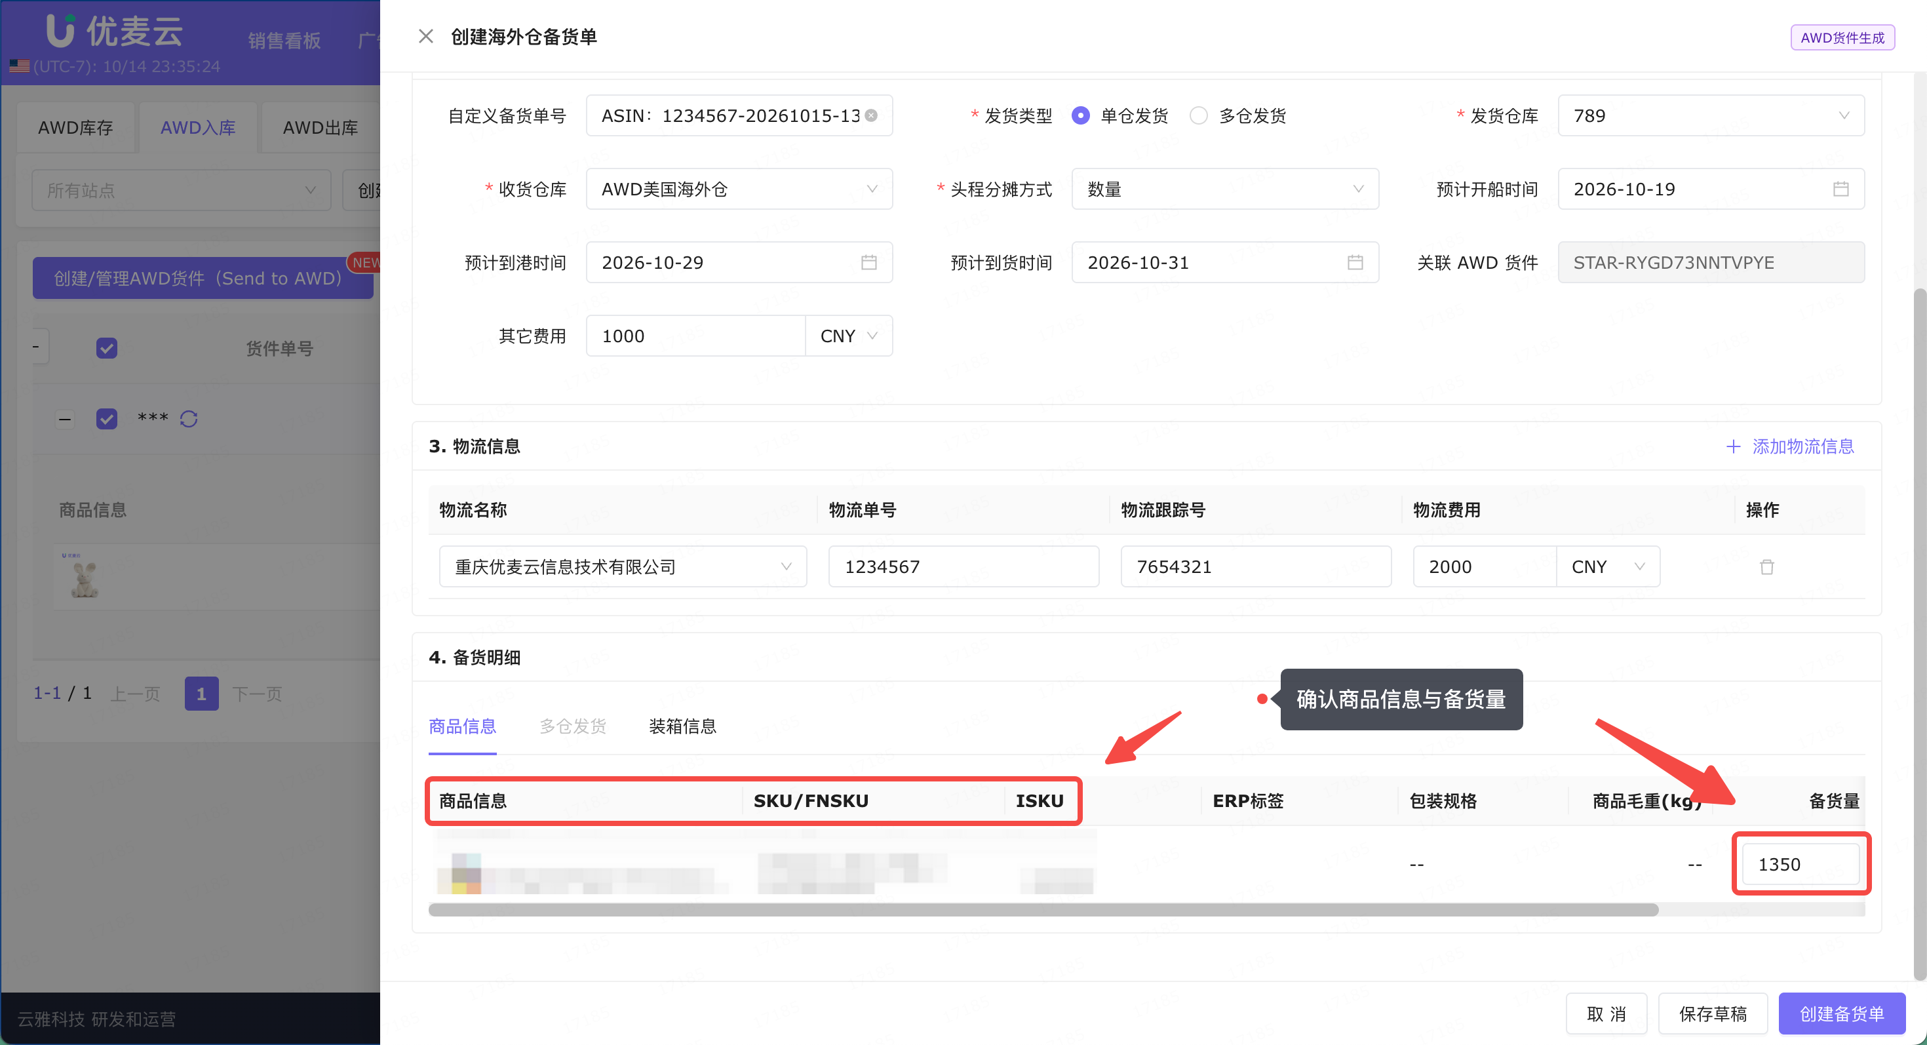Click 下一页 pagination link
The height and width of the screenshot is (1045, 1927).
tap(256, 694)
